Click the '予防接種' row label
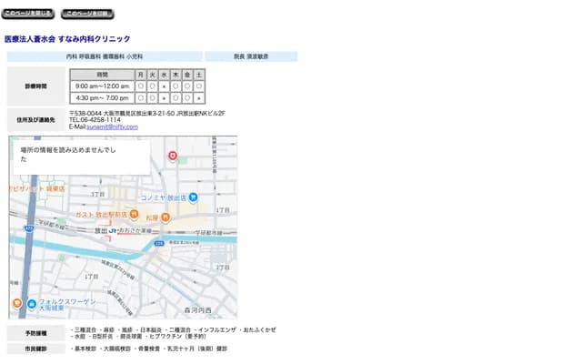The image size is (582, 364). click(x=36, y=333)
